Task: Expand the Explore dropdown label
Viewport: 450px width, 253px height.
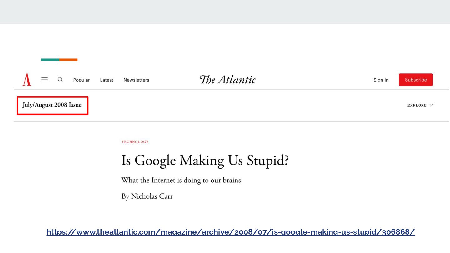Action: [x=417, y=105]
